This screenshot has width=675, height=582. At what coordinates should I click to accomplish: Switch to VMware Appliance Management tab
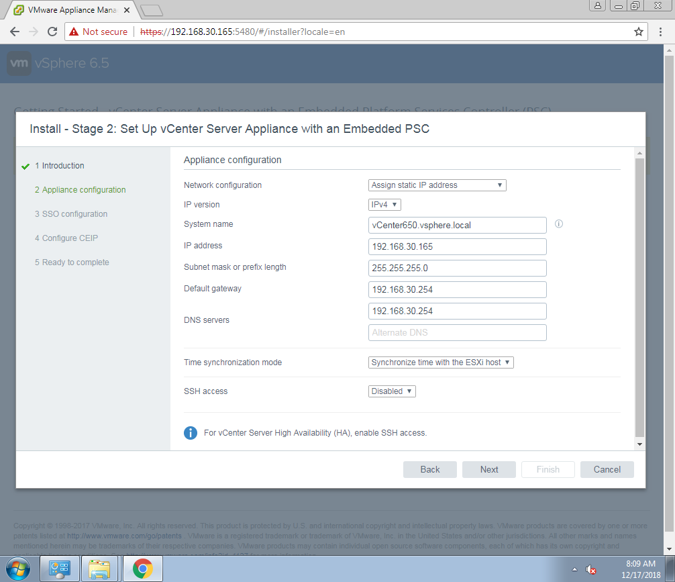pos(72,10)
